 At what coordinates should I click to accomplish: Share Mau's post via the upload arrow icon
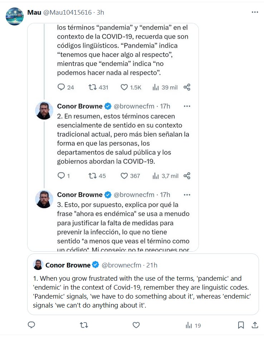[x=255, y=325]
